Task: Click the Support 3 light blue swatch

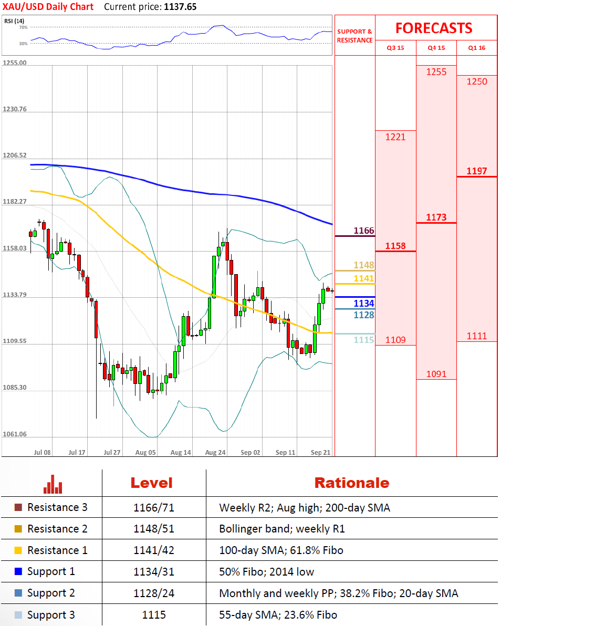Action: (18, 615)
